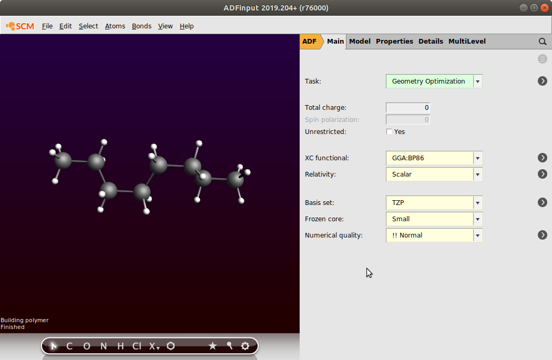Select the pointer arrow tool

click(53, 346)
